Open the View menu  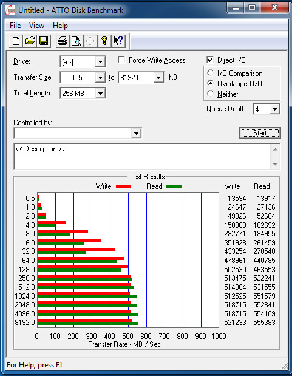coord(36,26)
